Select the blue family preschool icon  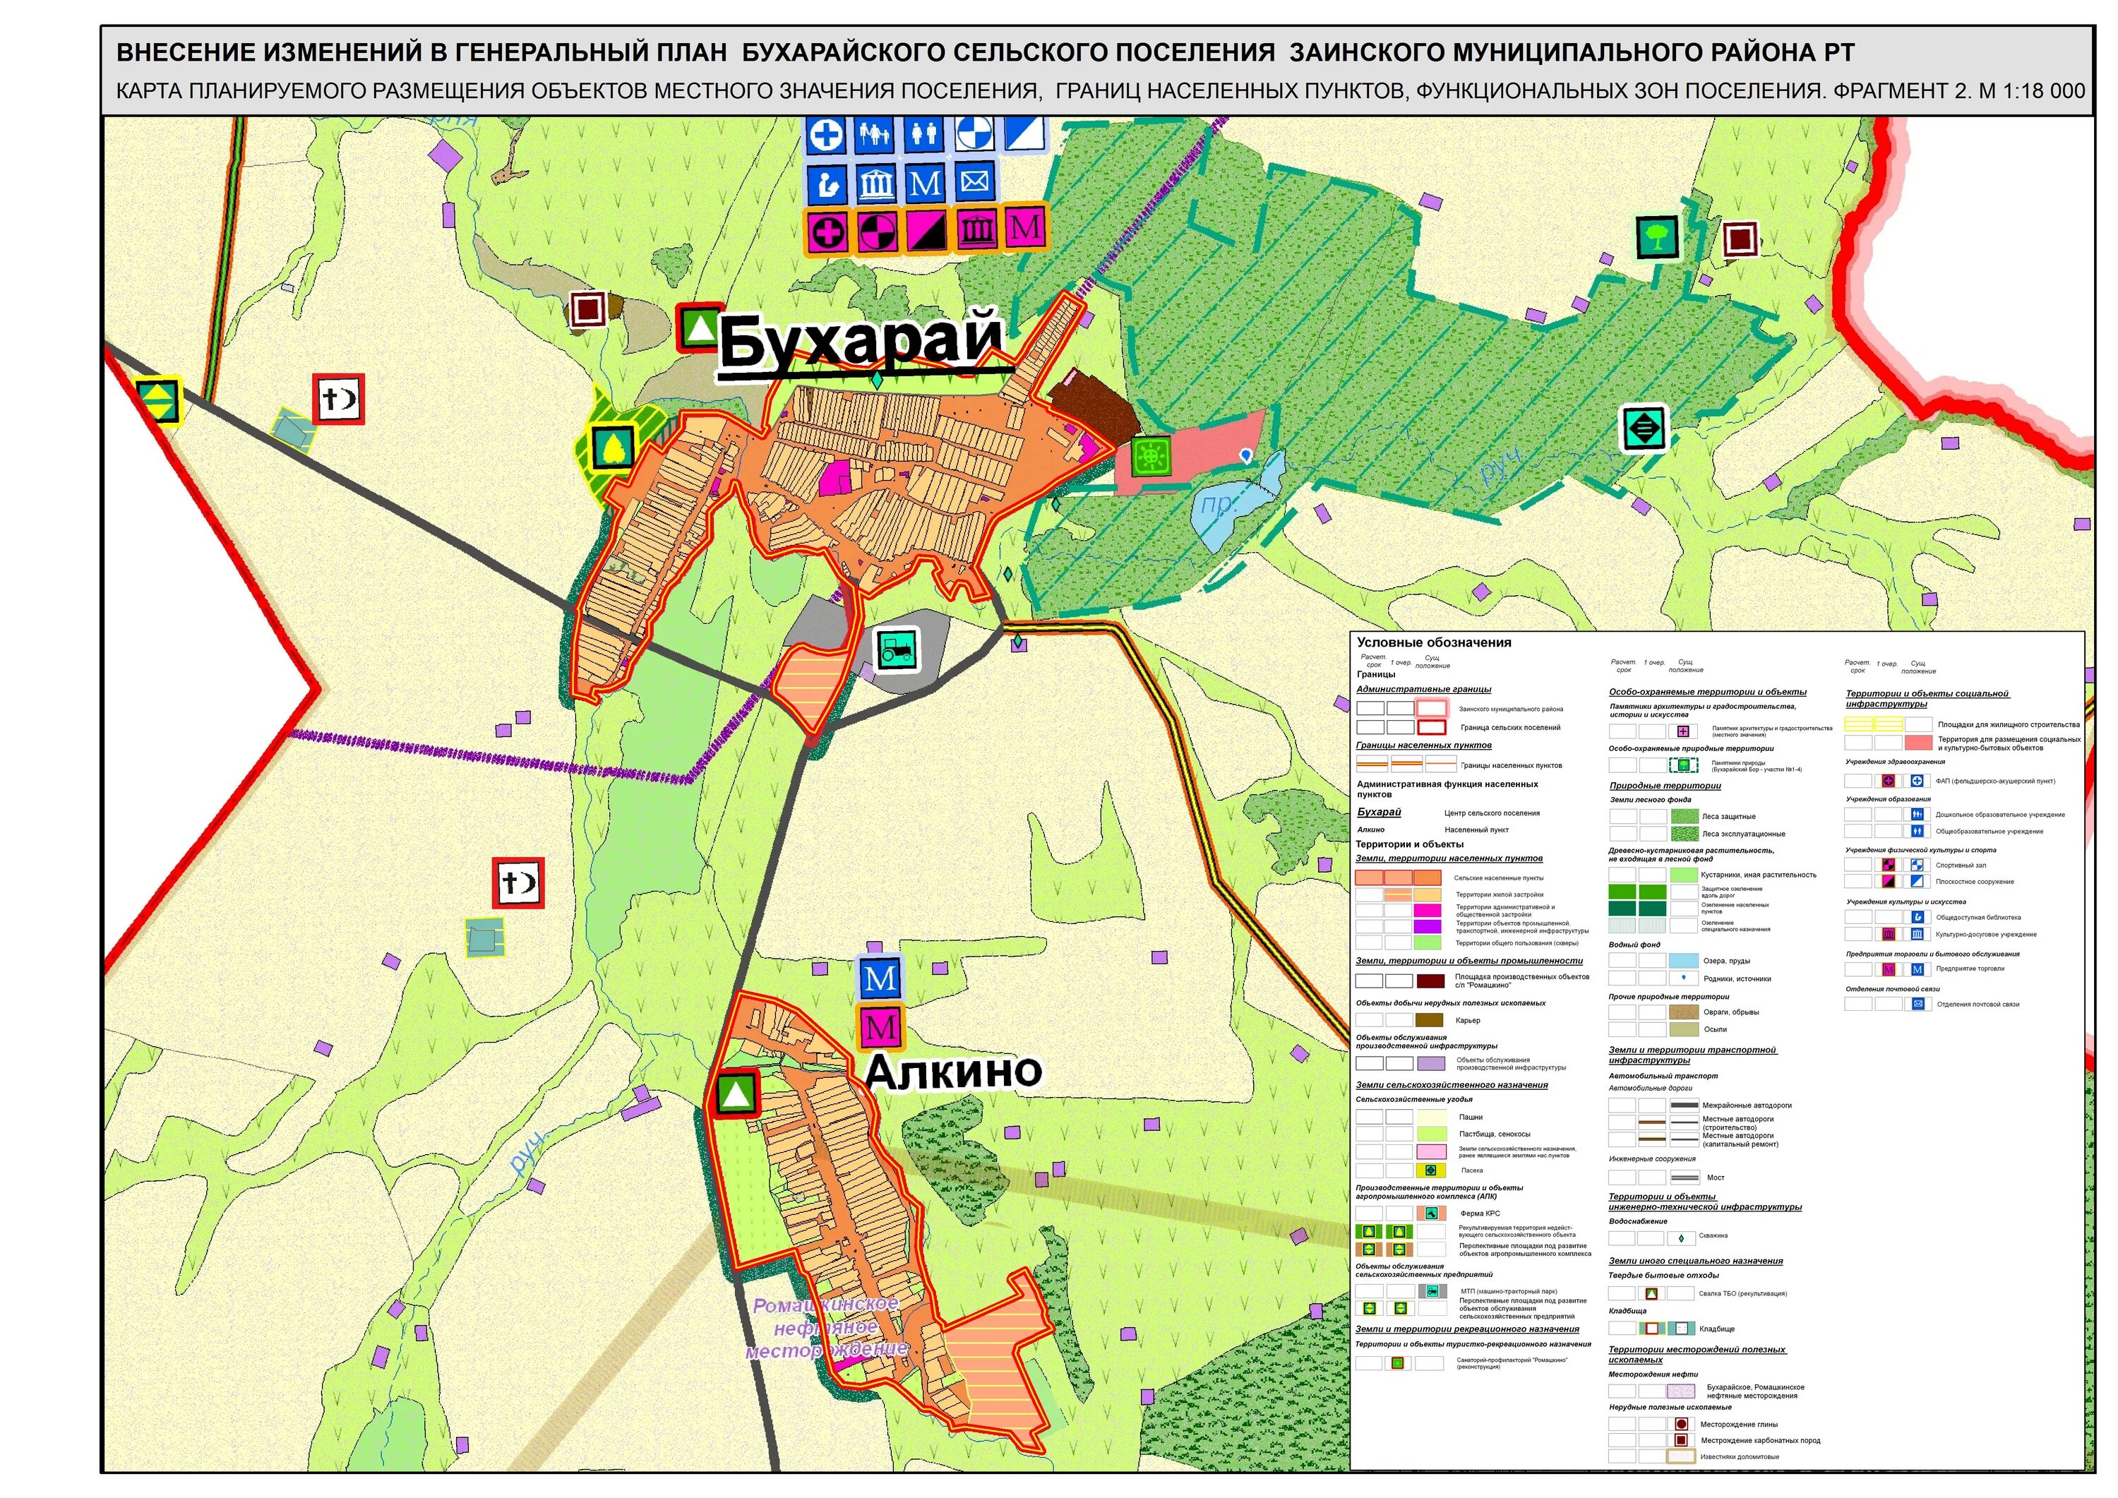point(875,135)
